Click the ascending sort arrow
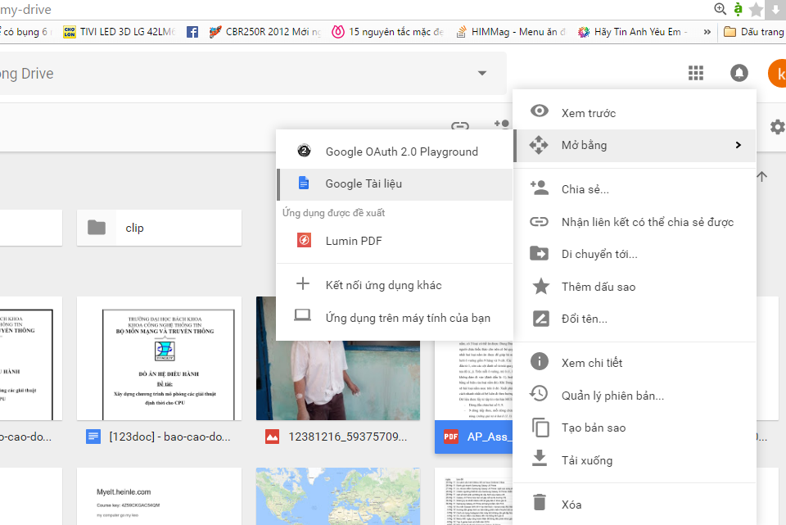The image size is (786, 525). (x=761, y=176)
